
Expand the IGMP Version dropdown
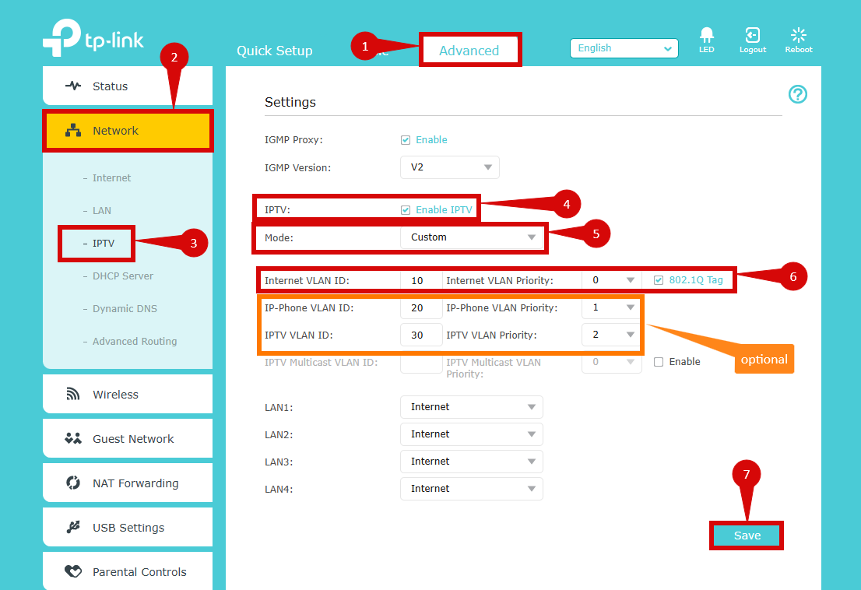click(449, 167)
